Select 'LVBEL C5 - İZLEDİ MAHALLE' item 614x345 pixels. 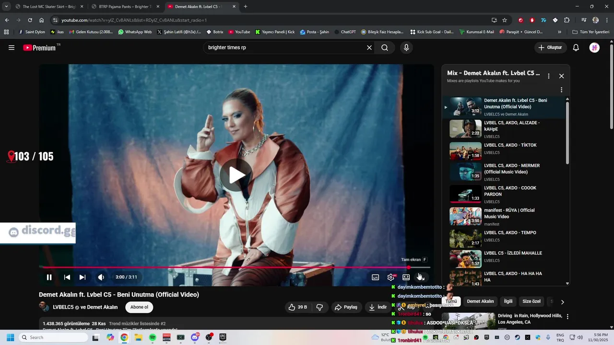click(503, 259)
